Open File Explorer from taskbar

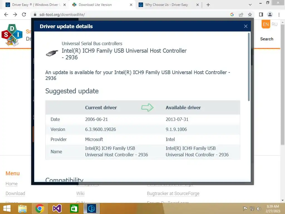(x=23, y=208)
